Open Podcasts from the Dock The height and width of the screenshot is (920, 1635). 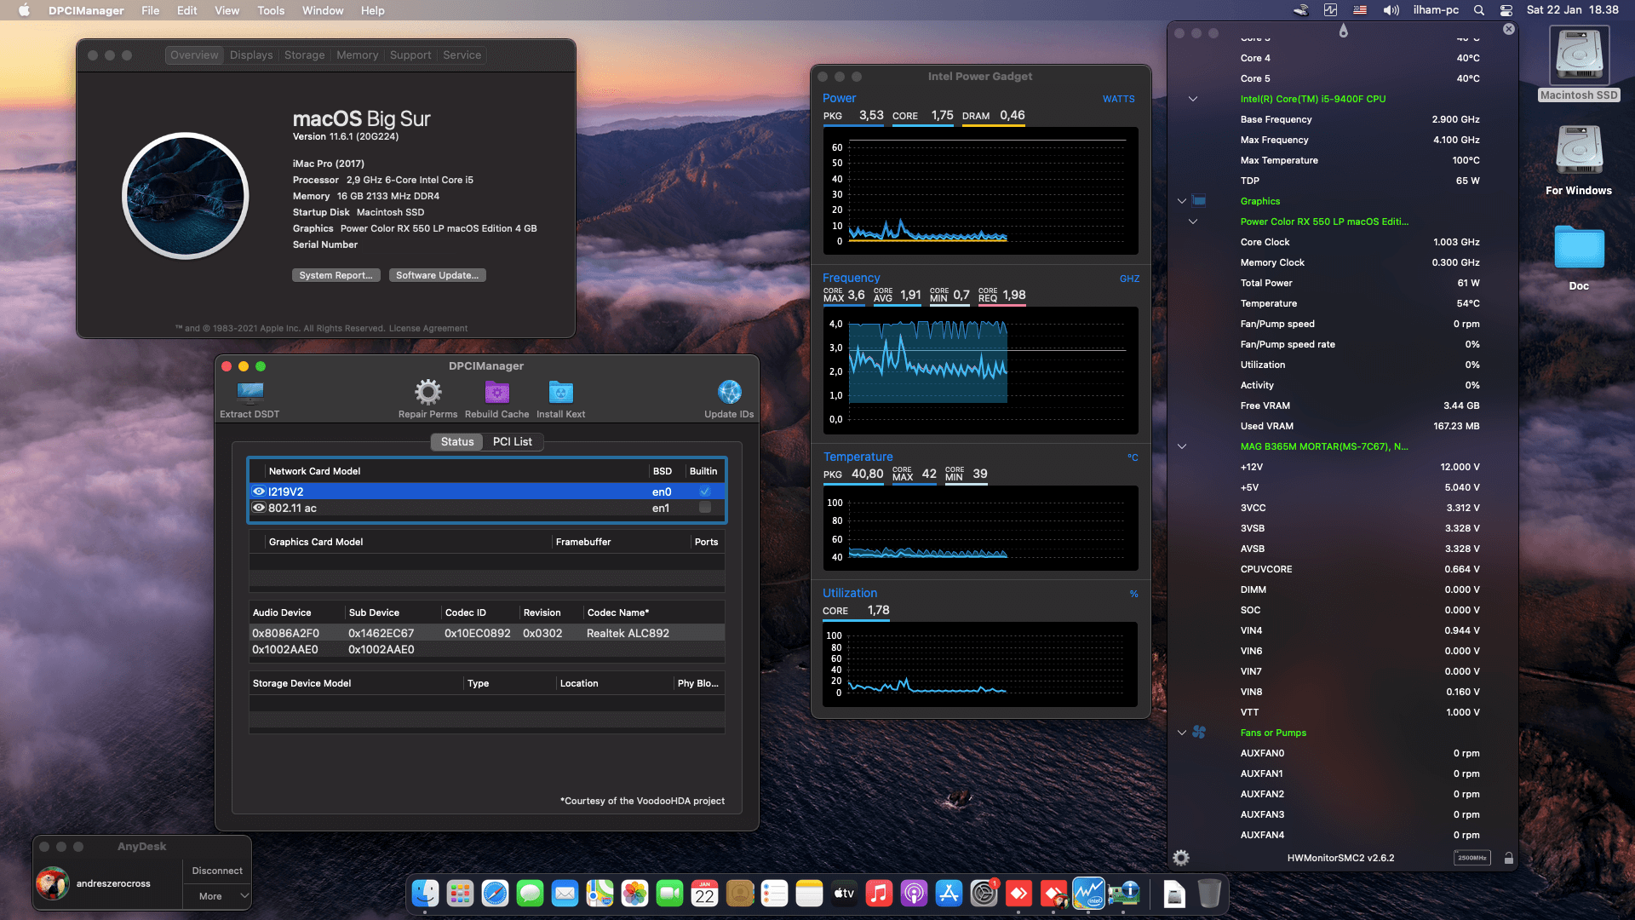(x=914, y=893)
